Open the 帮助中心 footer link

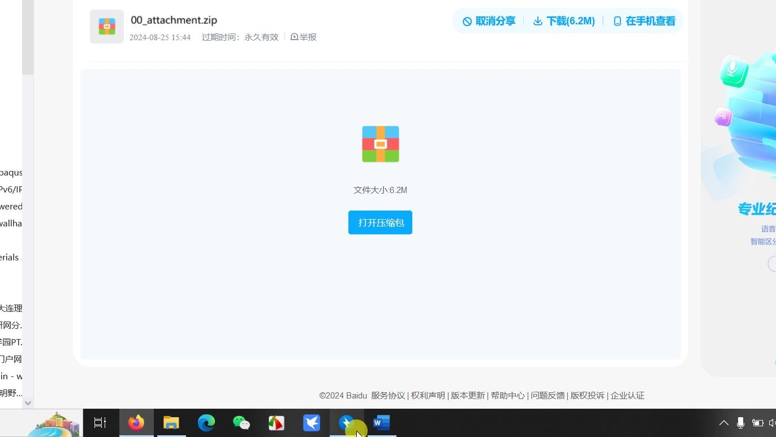[507, 396]
